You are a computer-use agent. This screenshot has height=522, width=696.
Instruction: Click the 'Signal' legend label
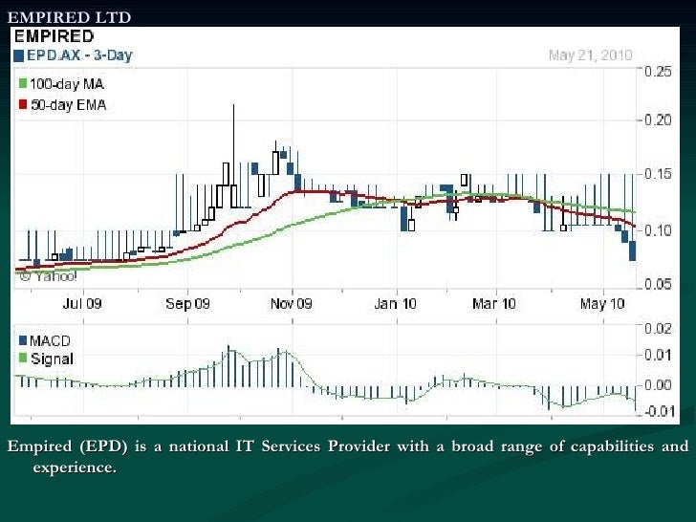[x=52, y=359]
